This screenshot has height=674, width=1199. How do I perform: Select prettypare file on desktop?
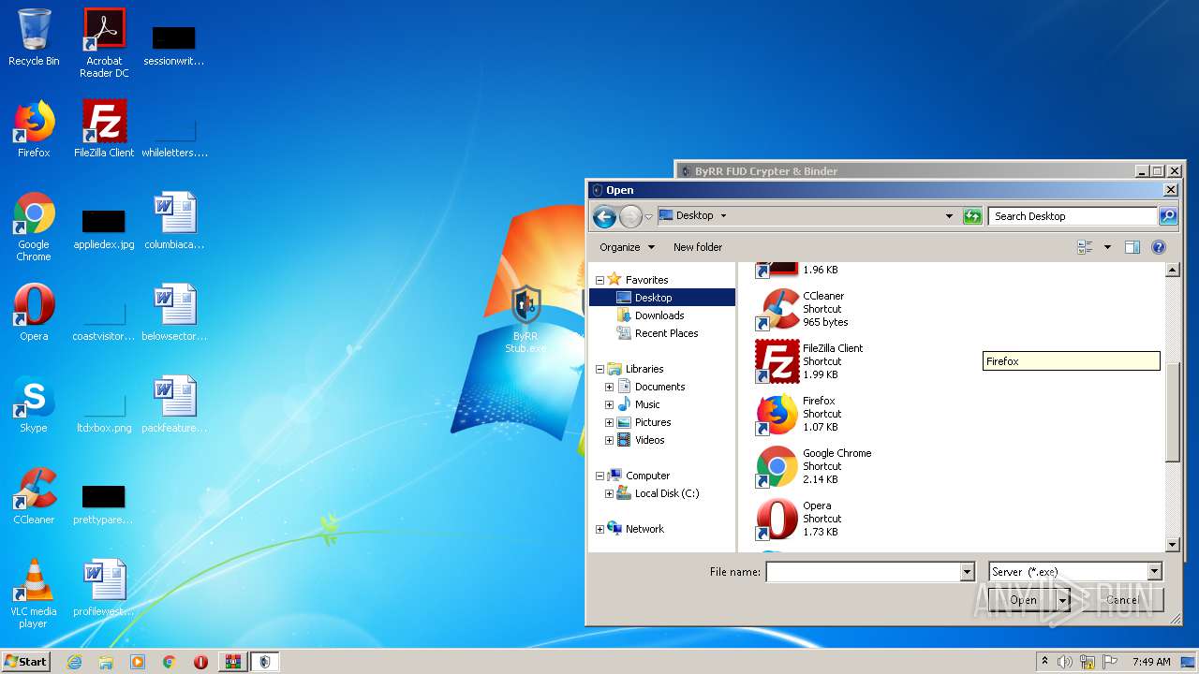[104, 504]
